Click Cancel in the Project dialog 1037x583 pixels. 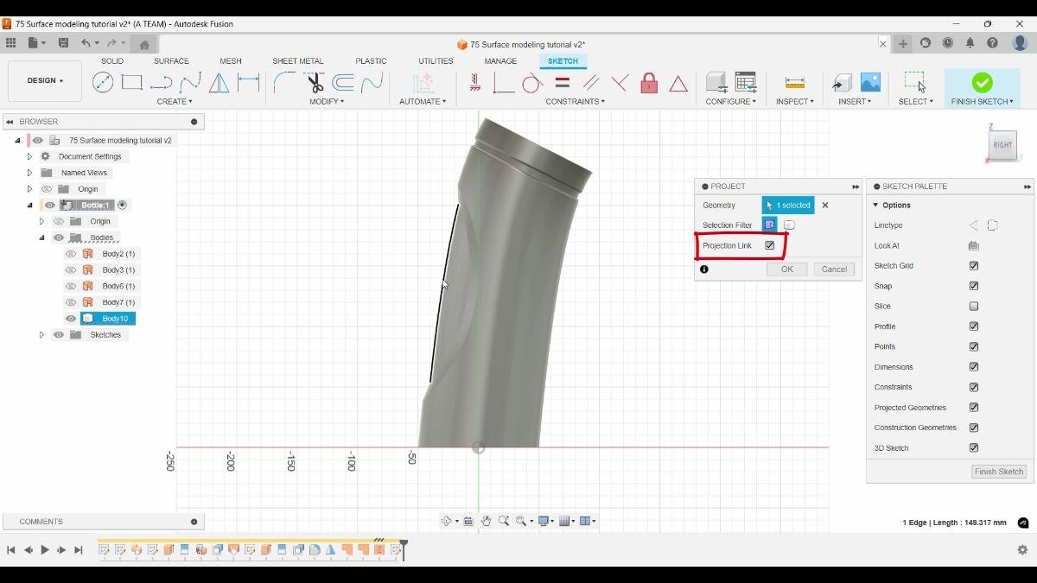pos(834,269)
